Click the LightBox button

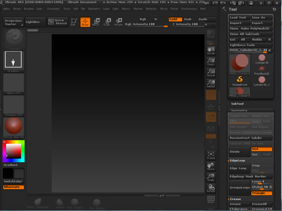[35, 22]
